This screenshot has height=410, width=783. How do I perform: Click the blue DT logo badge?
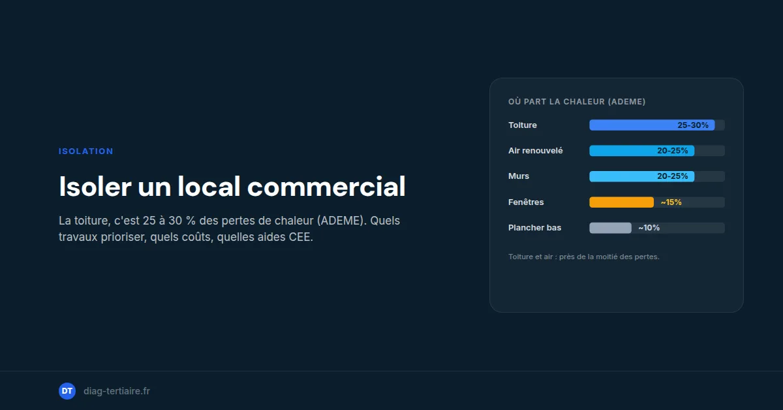pos(67,391)
